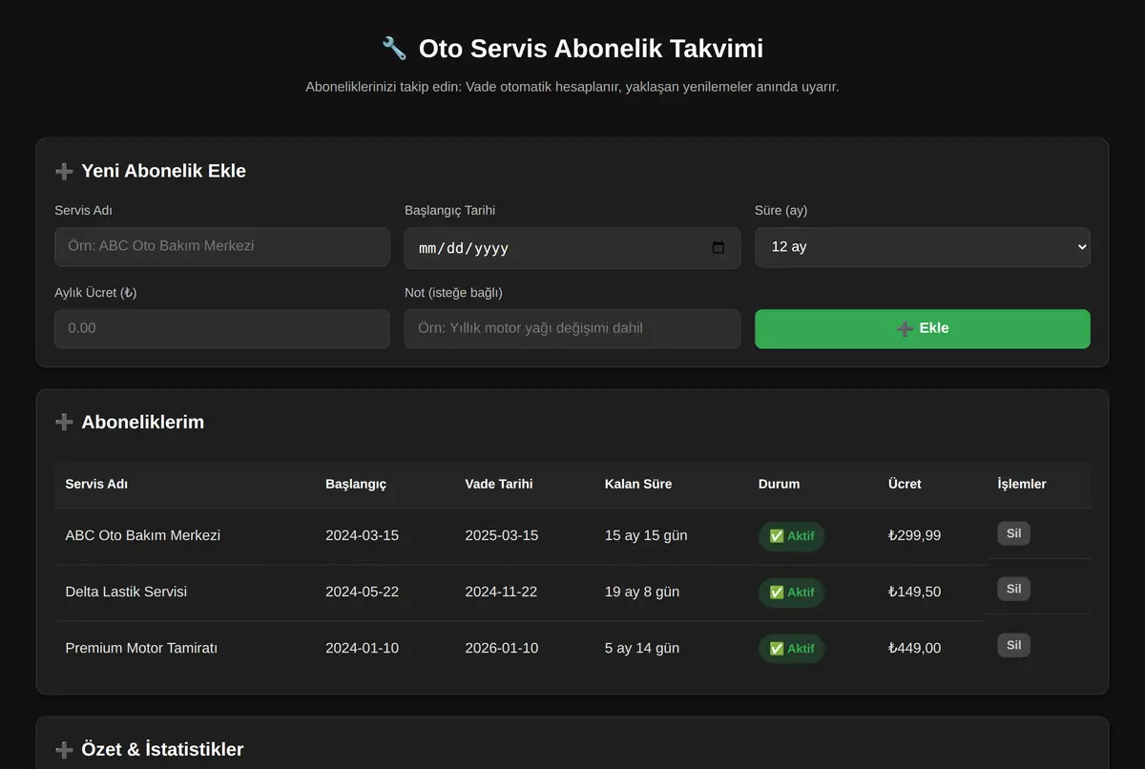The image size is (1145, 769).
Task: Click the start date 2024-05-22
Action: pos(362,592)
